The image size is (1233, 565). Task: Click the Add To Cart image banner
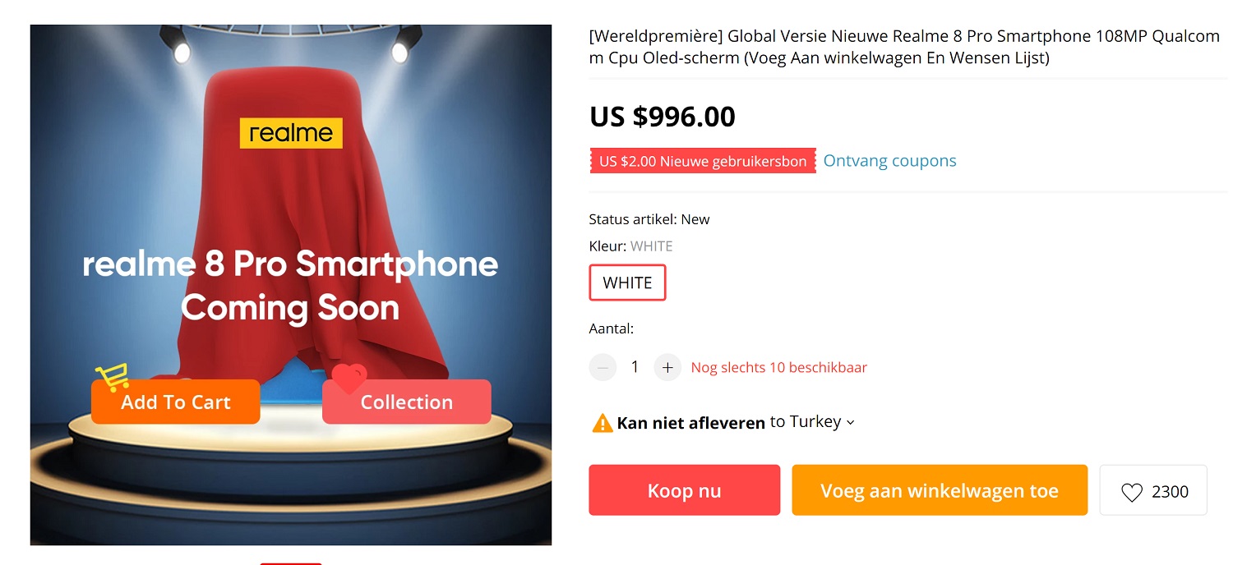(x=176, y=402)
